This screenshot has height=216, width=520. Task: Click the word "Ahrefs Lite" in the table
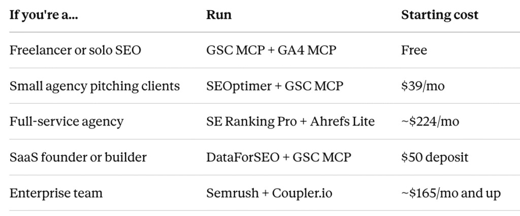click(342, 121)
